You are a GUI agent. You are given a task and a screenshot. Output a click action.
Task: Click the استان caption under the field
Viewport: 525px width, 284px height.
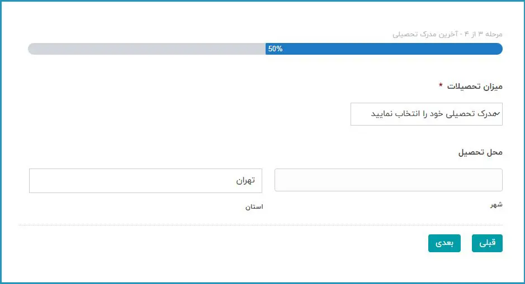[253, 207]
